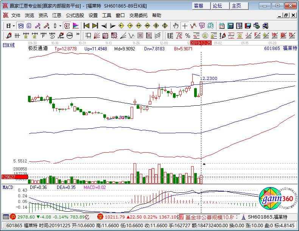This screenshot has height=231, width=299.
Task: Select the Gann square grid icon
Action: (x=140, y=36)
